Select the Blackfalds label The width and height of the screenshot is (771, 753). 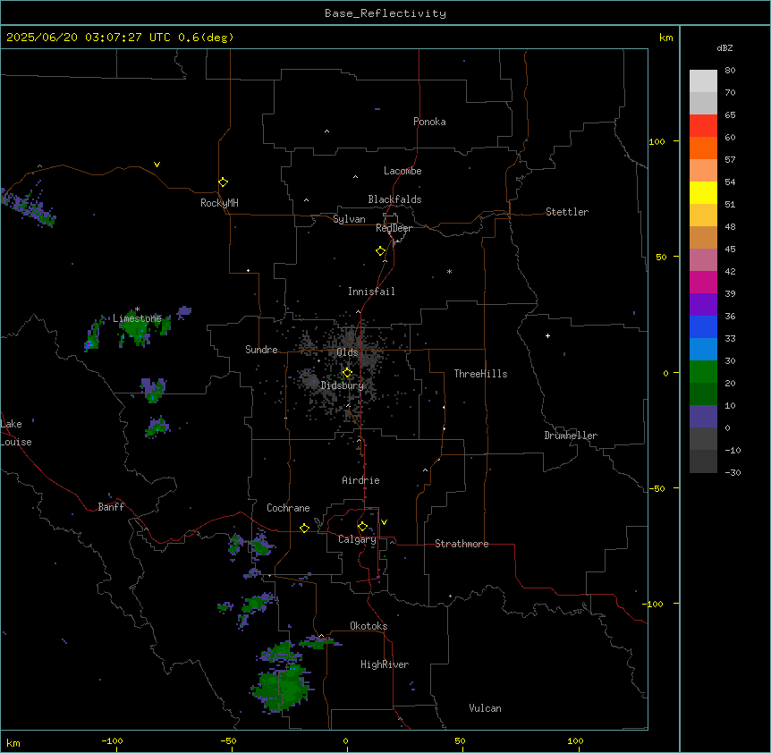[394, 199]
